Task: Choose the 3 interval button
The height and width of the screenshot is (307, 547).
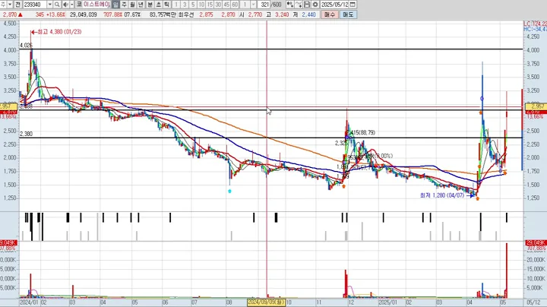Action: tap(185, 5)
